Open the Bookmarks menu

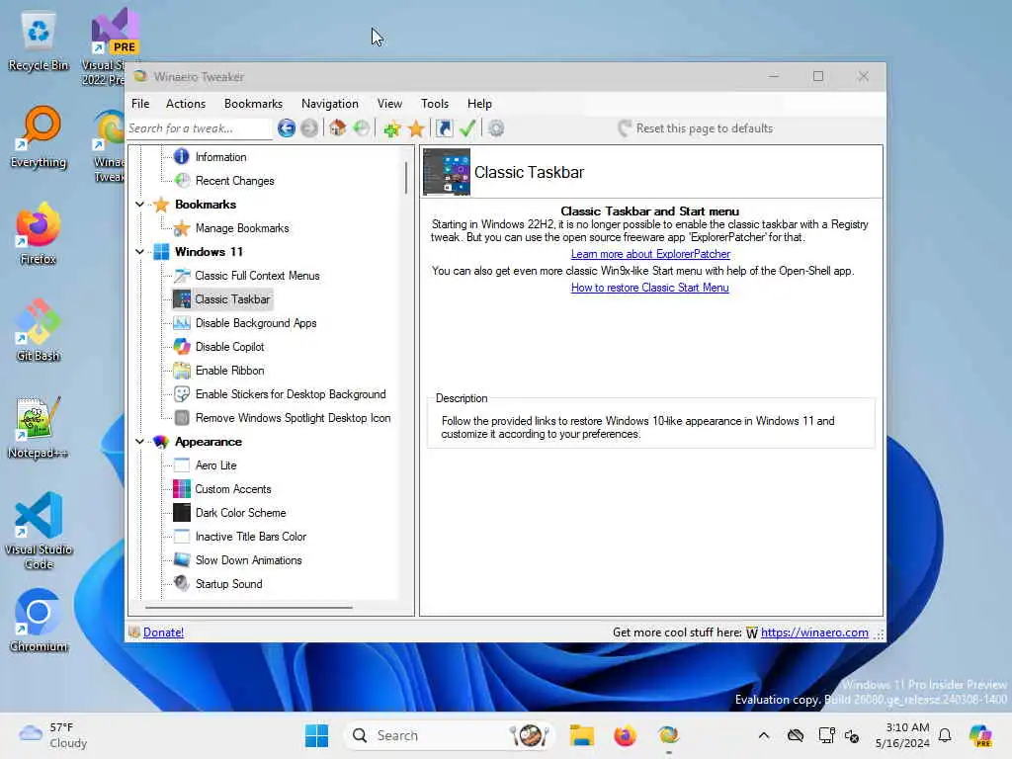pos(253,104)
